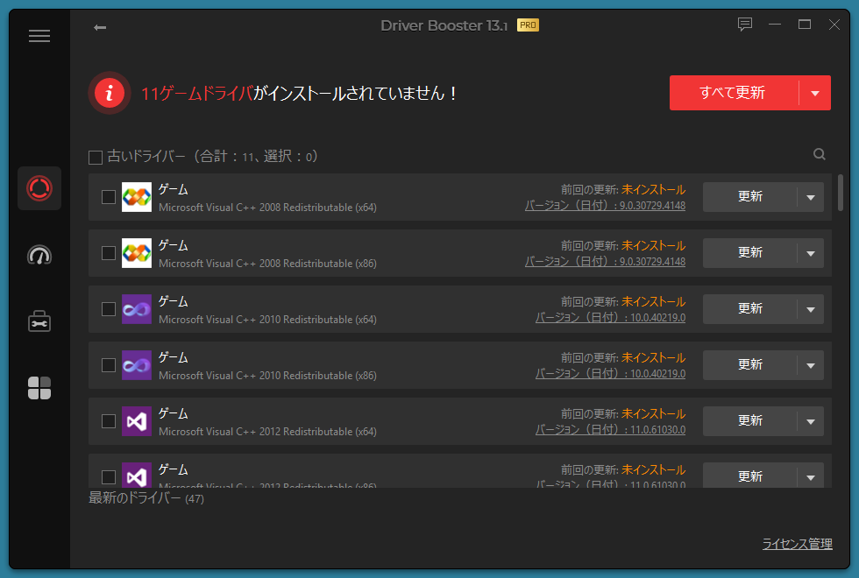This screenshot has height=578, width=859.
Task: Check the Visual C++ 2008 (x64) checkbox
Action: click(x=109, y=197)
